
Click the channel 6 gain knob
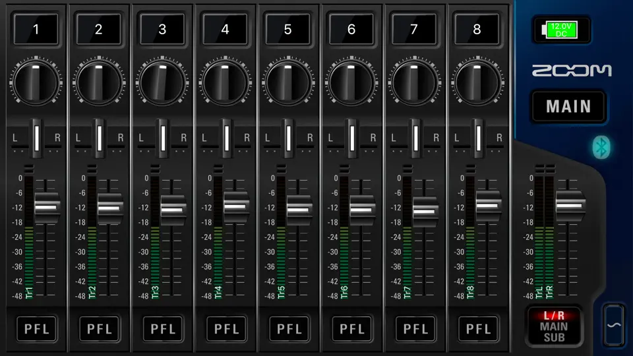pos(351,83)
